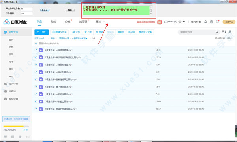
Task: Click video file icon of the 15M file
Action: 41,50
